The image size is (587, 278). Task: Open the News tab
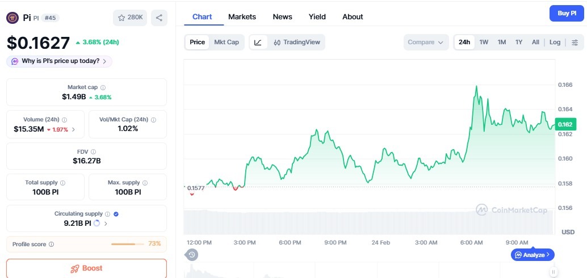[x=283, y=17]
